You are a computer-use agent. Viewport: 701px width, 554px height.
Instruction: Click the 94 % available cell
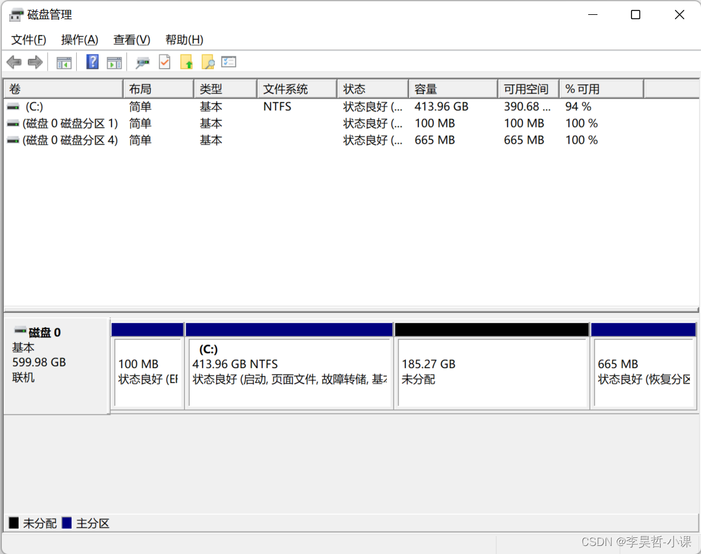[x=578, y=107]
